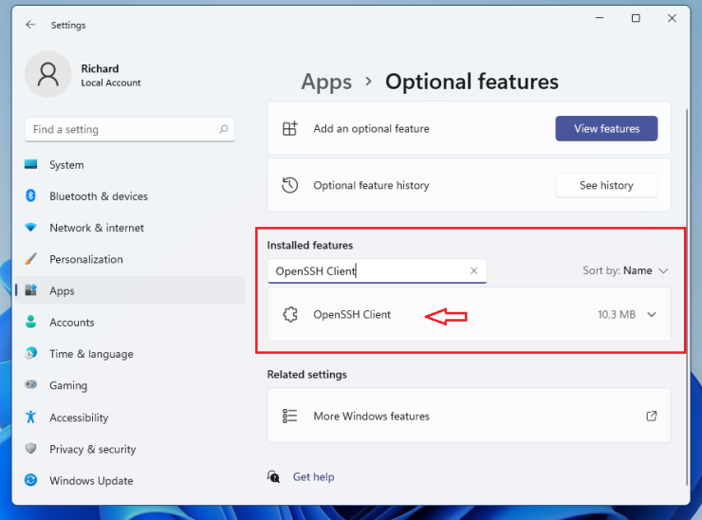Click the Get help link
702x520 pixels.
pos(313,477)
